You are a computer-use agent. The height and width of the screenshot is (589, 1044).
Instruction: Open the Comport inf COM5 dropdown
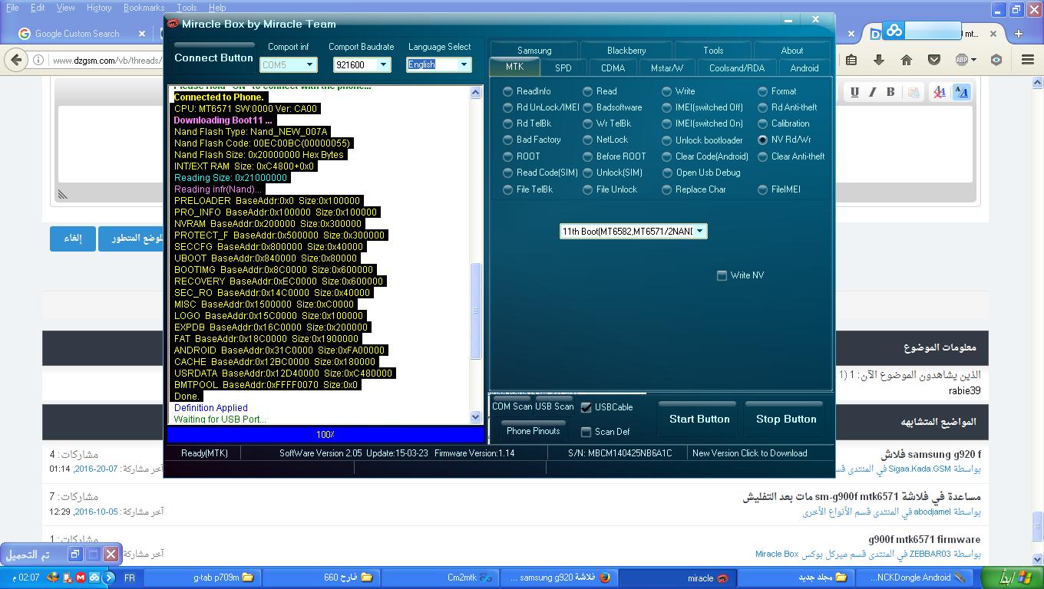point(288,65)
